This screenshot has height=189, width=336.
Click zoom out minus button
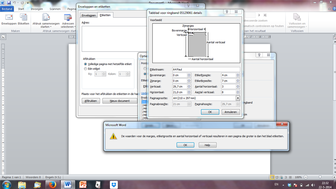[306, 177]
